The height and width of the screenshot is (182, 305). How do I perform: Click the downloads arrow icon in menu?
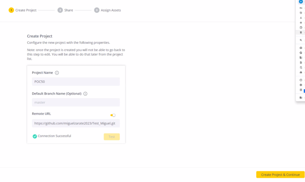(x=301, y=18)
